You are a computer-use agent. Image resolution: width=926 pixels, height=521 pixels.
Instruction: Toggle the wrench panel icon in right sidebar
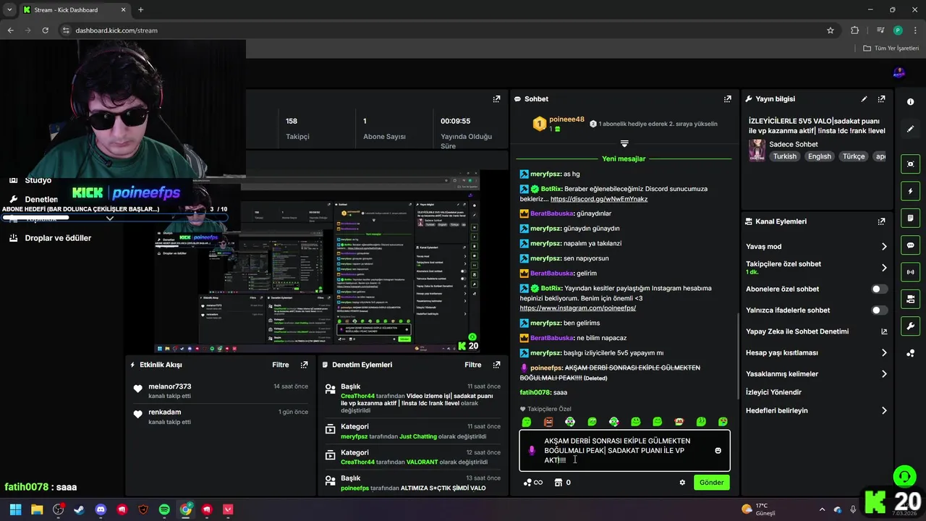[x=910, y=326]
